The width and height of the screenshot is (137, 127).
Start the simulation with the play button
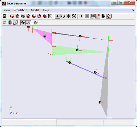tap(82, 16)
